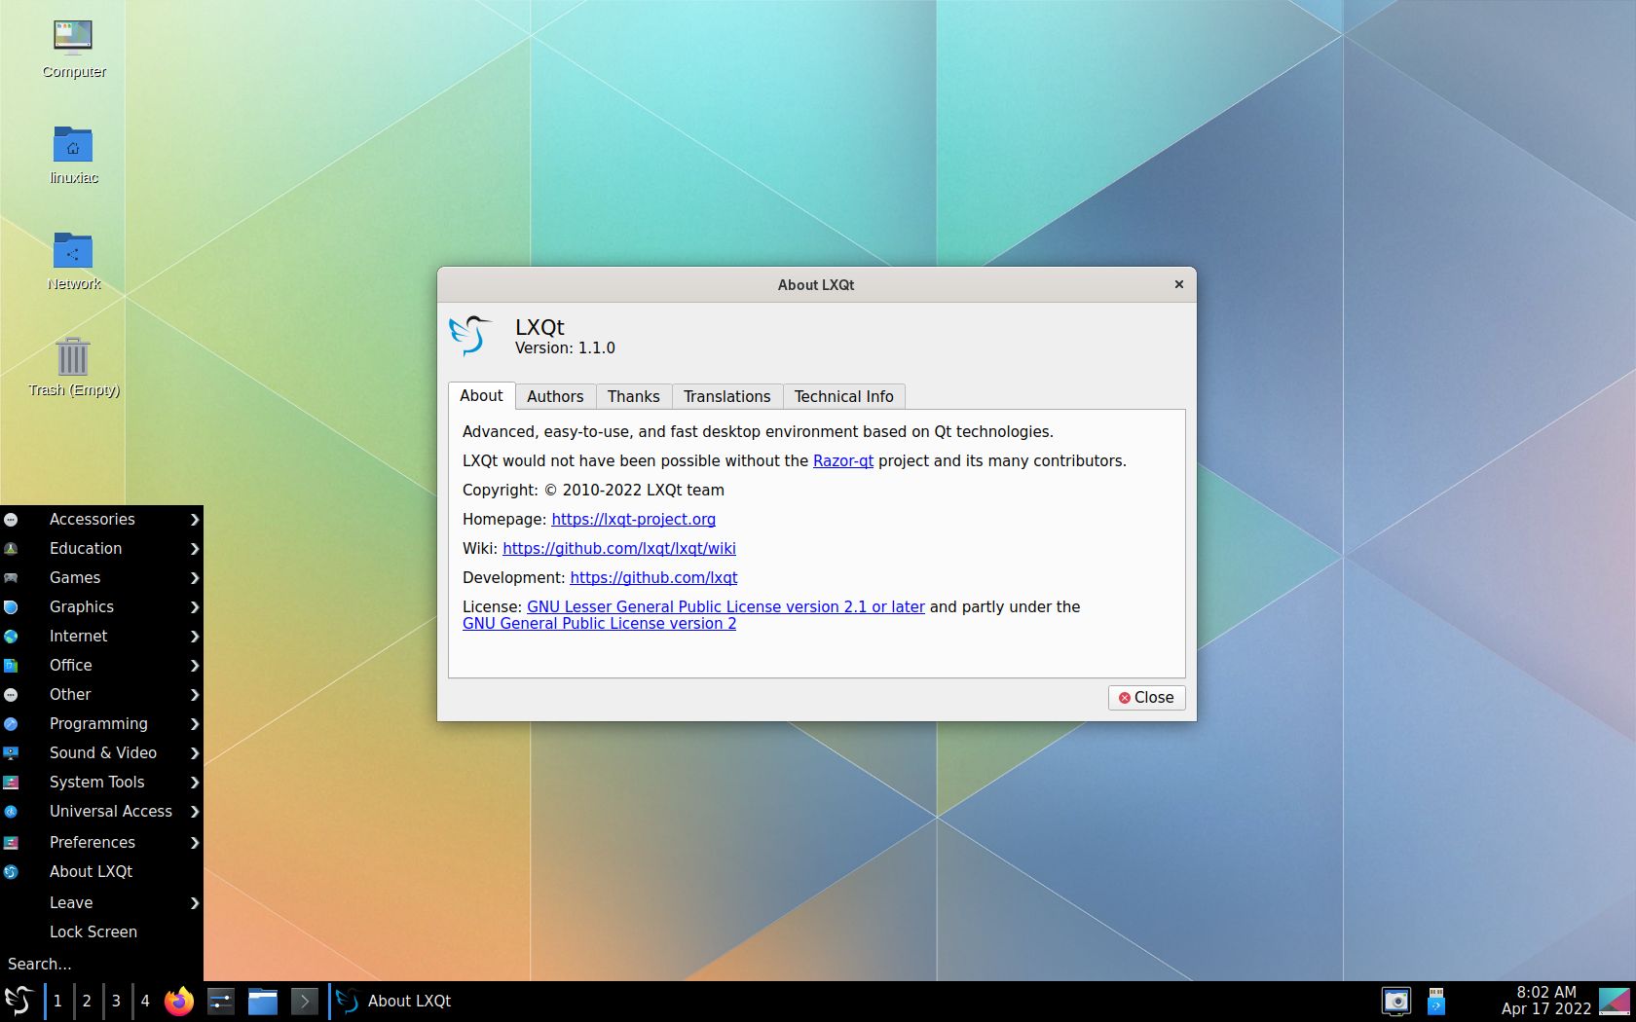The image size is (1636, 1022).
Task: Open the Programming menu entry
Action: coord(101,724)
